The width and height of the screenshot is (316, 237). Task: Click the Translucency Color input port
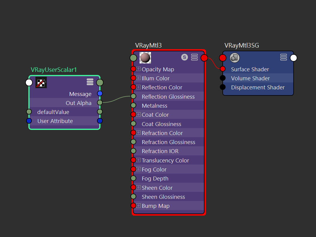click(x=133, y=160)
